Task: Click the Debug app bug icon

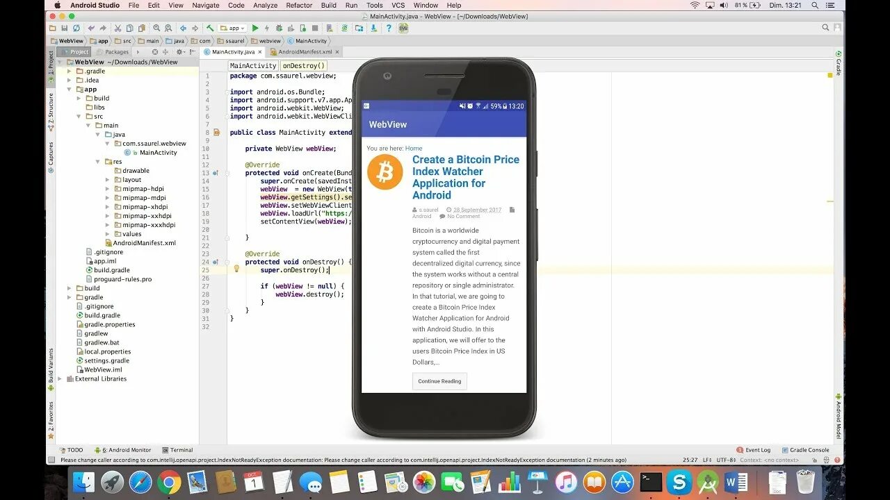Action: click(x=280, y=28)
